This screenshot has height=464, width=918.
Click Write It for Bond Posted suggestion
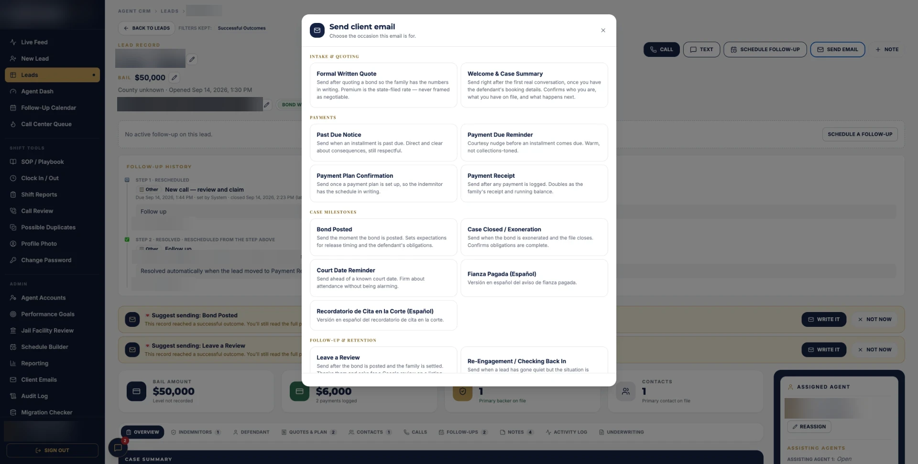click(823, 319)
